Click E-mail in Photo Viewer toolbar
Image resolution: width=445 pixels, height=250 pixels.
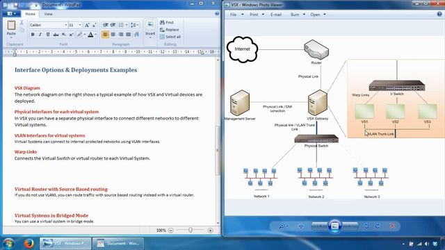pyautogui.click(x=276, y=15)
